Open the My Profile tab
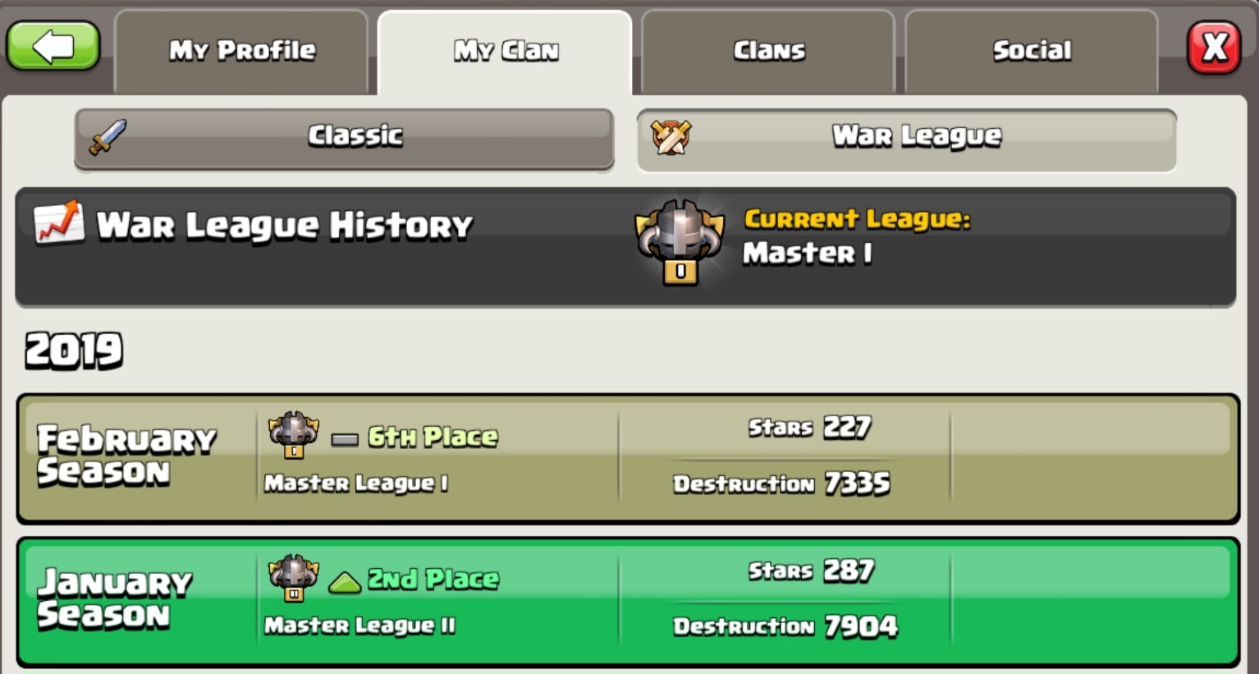Image resolution: width=1259 pixels, height=674 pixels. 241,51
